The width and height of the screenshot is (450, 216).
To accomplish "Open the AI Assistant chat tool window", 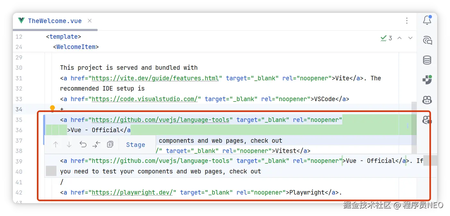I will pyautogui.click(x=427, y=40).
